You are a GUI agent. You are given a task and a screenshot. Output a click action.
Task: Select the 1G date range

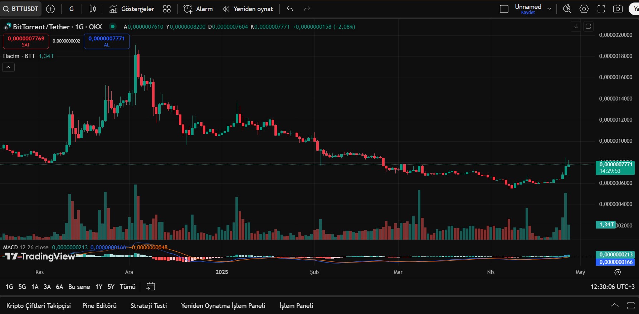point(9,287)
